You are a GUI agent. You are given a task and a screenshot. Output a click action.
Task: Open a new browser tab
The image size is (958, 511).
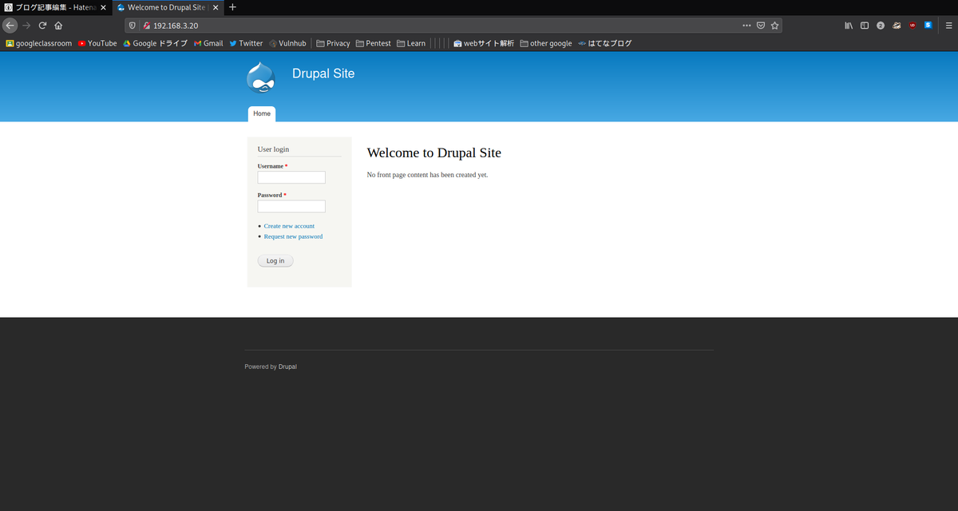pos(232,7)
